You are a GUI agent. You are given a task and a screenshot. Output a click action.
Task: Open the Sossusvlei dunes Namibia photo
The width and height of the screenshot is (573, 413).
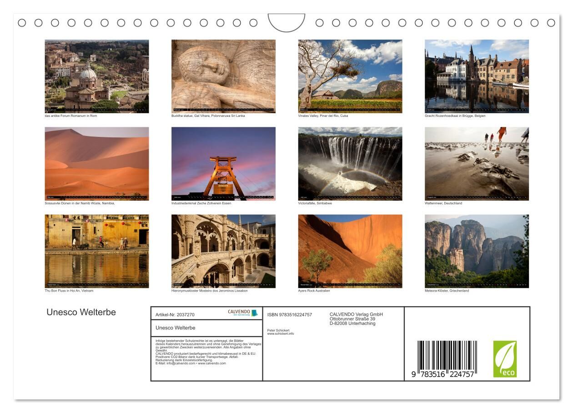[x=96, y=163]
